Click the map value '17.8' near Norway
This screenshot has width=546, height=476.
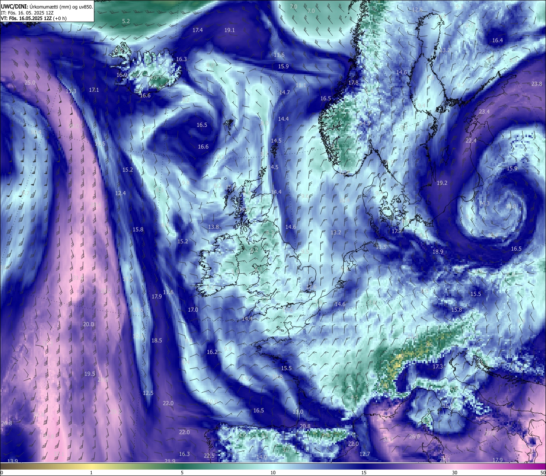(353, 83)
